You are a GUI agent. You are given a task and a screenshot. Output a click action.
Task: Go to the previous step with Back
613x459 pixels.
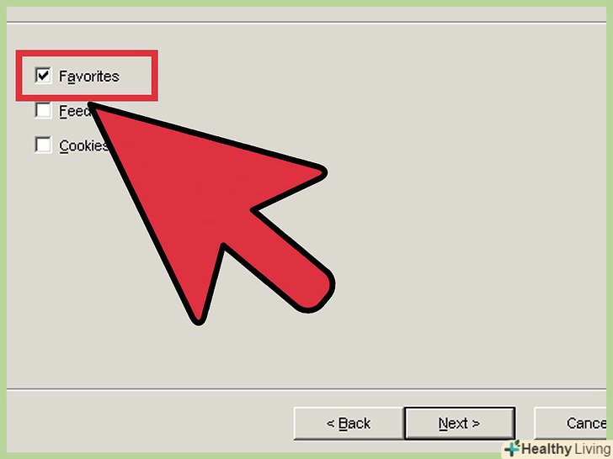(349, 424)
